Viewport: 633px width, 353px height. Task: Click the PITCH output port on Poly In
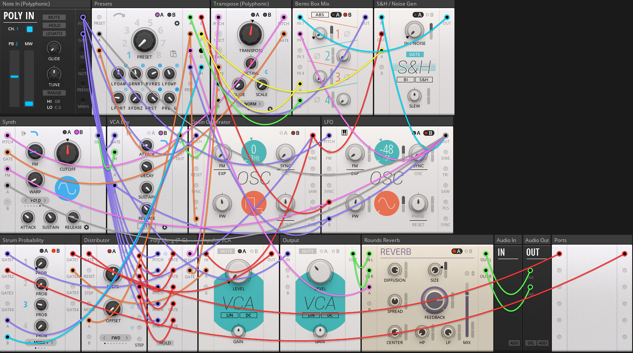[83, 18]
